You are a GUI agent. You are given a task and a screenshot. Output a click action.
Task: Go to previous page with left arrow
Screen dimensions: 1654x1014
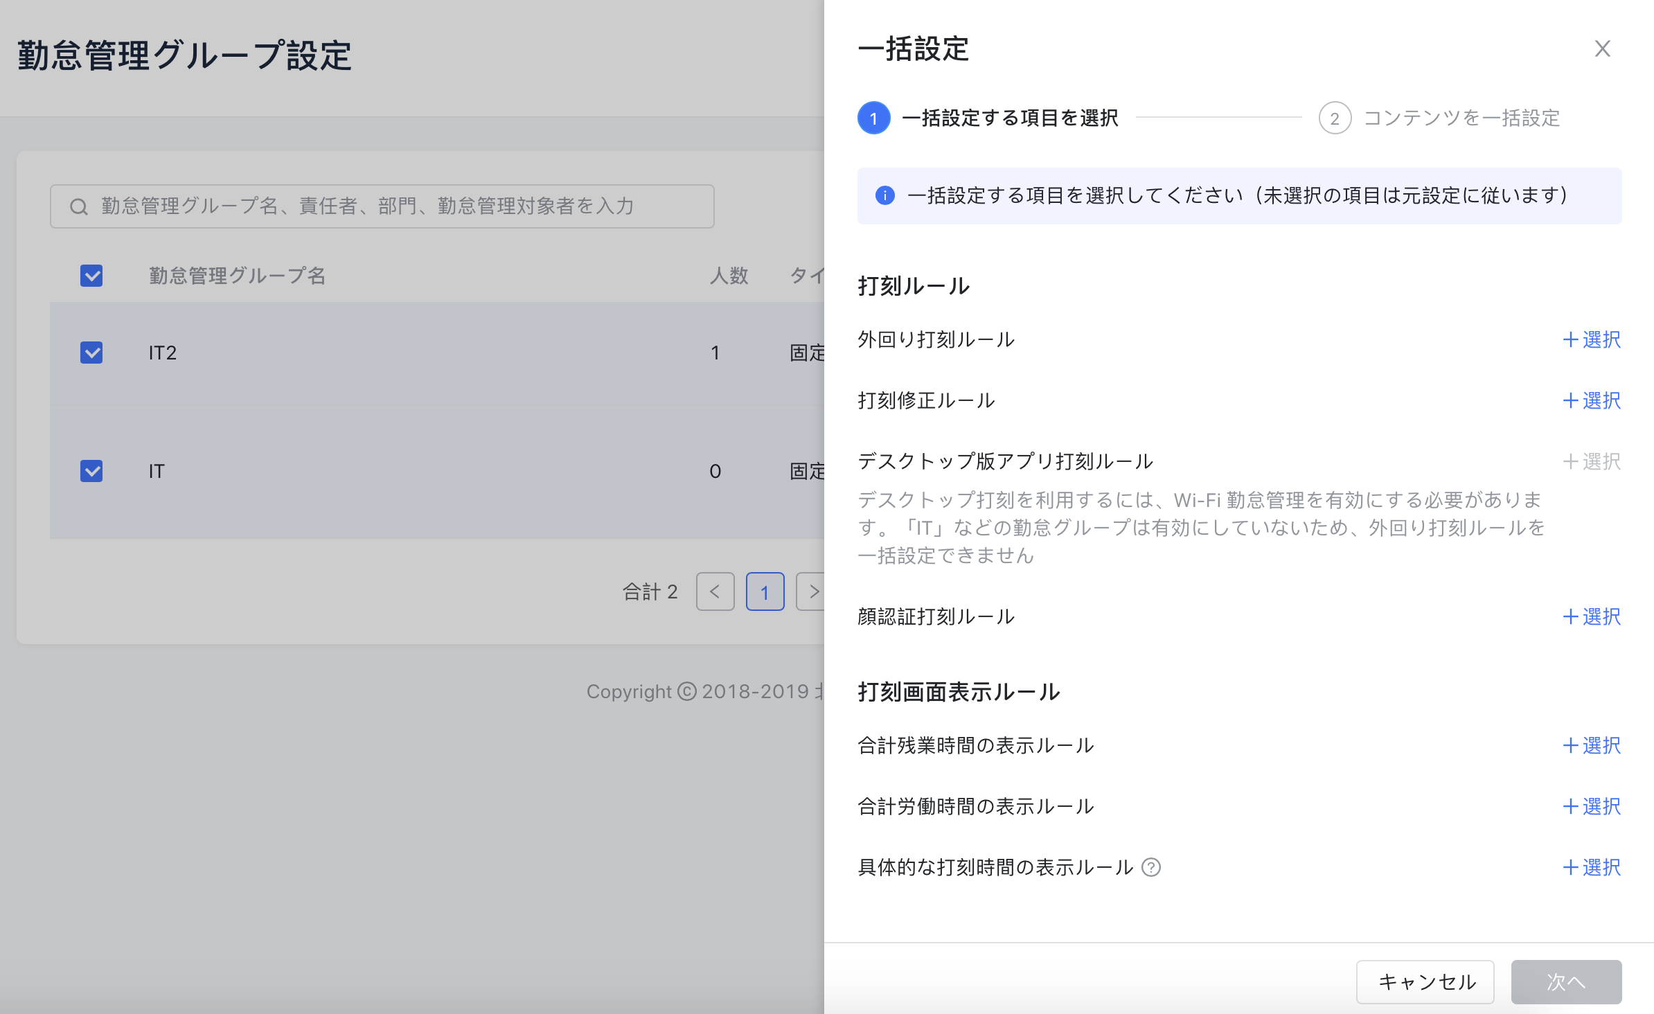click(715, 592)
